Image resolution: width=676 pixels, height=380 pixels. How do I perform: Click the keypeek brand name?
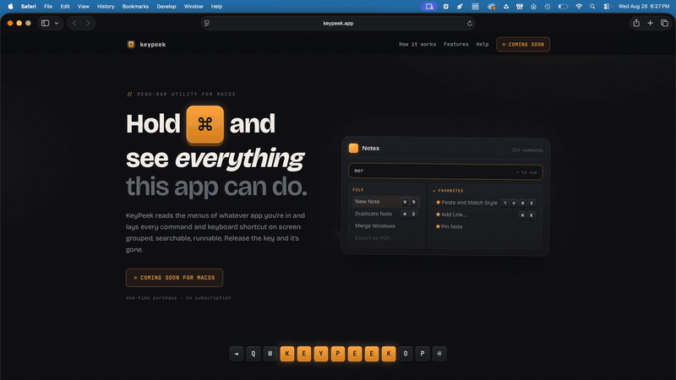coord(153,45)
